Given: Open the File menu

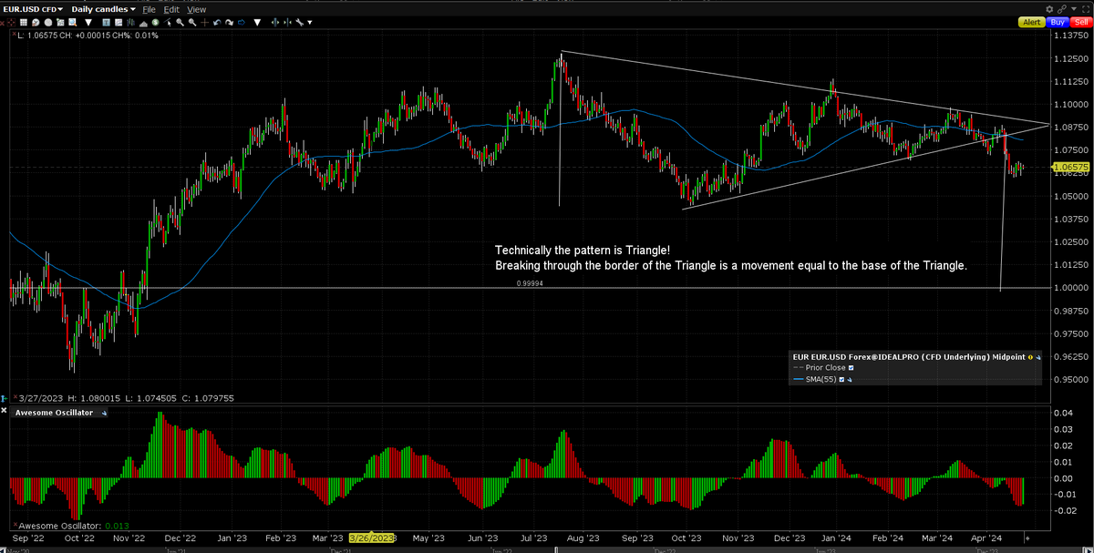Looking at the screenshot, I should pos(148,9).
